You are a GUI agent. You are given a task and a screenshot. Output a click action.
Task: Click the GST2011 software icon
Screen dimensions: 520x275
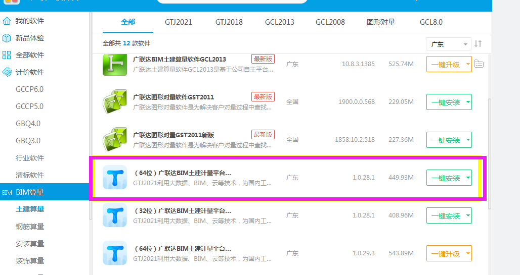point(115,101)
